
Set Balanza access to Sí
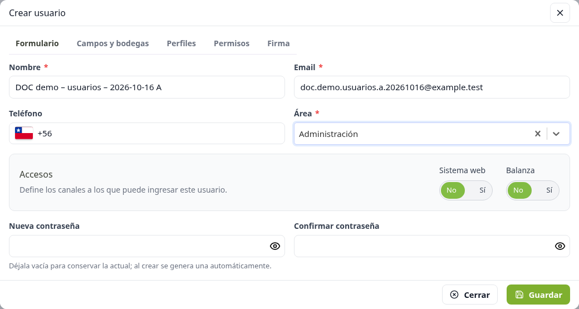(549, 190)
